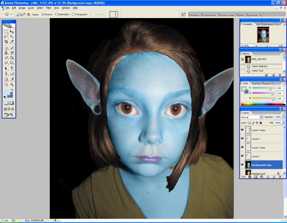Switch to the Brushes tab

click(195, 15)
